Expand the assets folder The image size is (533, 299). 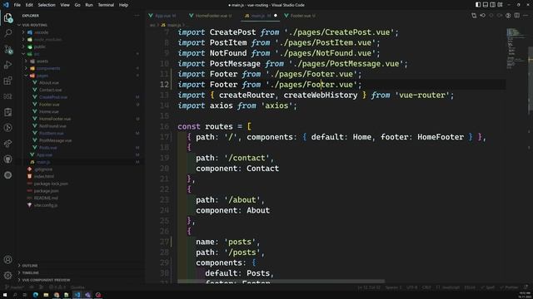pyautogui.click(x=42, y=61)
